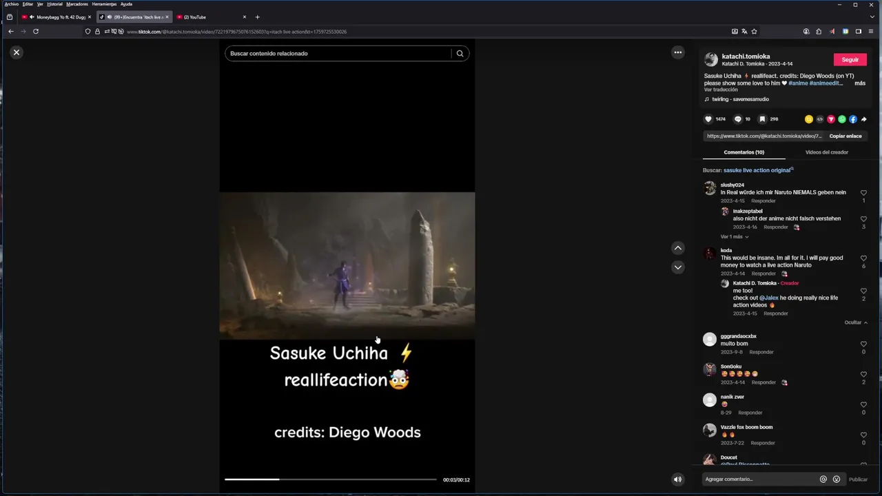882x496 pixels.
Task: Mute the video with the speaker icon
Action: click(678, 479)
